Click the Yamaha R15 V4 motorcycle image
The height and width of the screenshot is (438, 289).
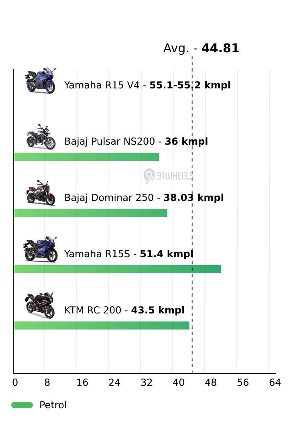(40, 81)
